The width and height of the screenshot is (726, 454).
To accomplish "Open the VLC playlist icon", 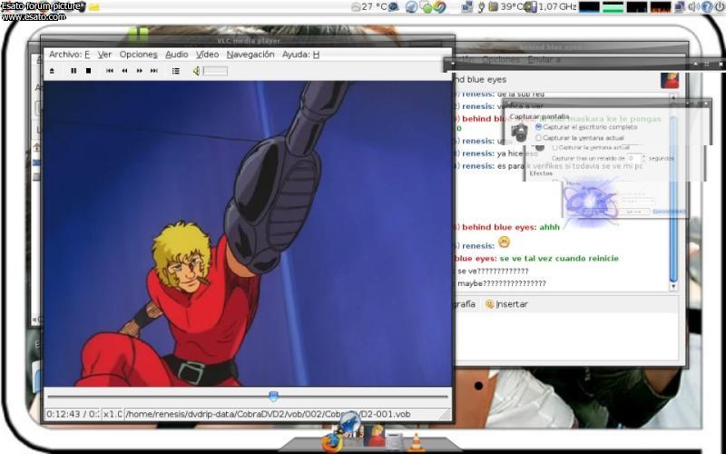I will [176, 71].
